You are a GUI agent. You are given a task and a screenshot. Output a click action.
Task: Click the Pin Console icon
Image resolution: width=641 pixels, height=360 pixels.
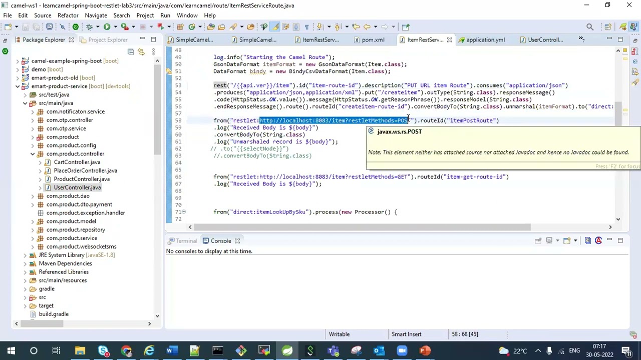(x=538, y=240)
